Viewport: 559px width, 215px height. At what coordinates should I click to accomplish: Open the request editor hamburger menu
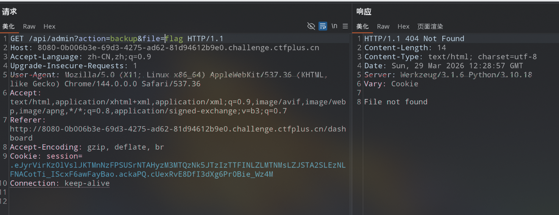(345, 26)
